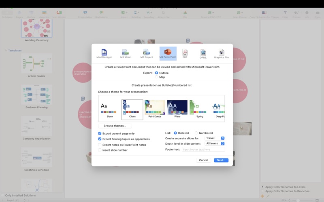
Task: Open the Outline toolbar icon
Action: point(31,15)
